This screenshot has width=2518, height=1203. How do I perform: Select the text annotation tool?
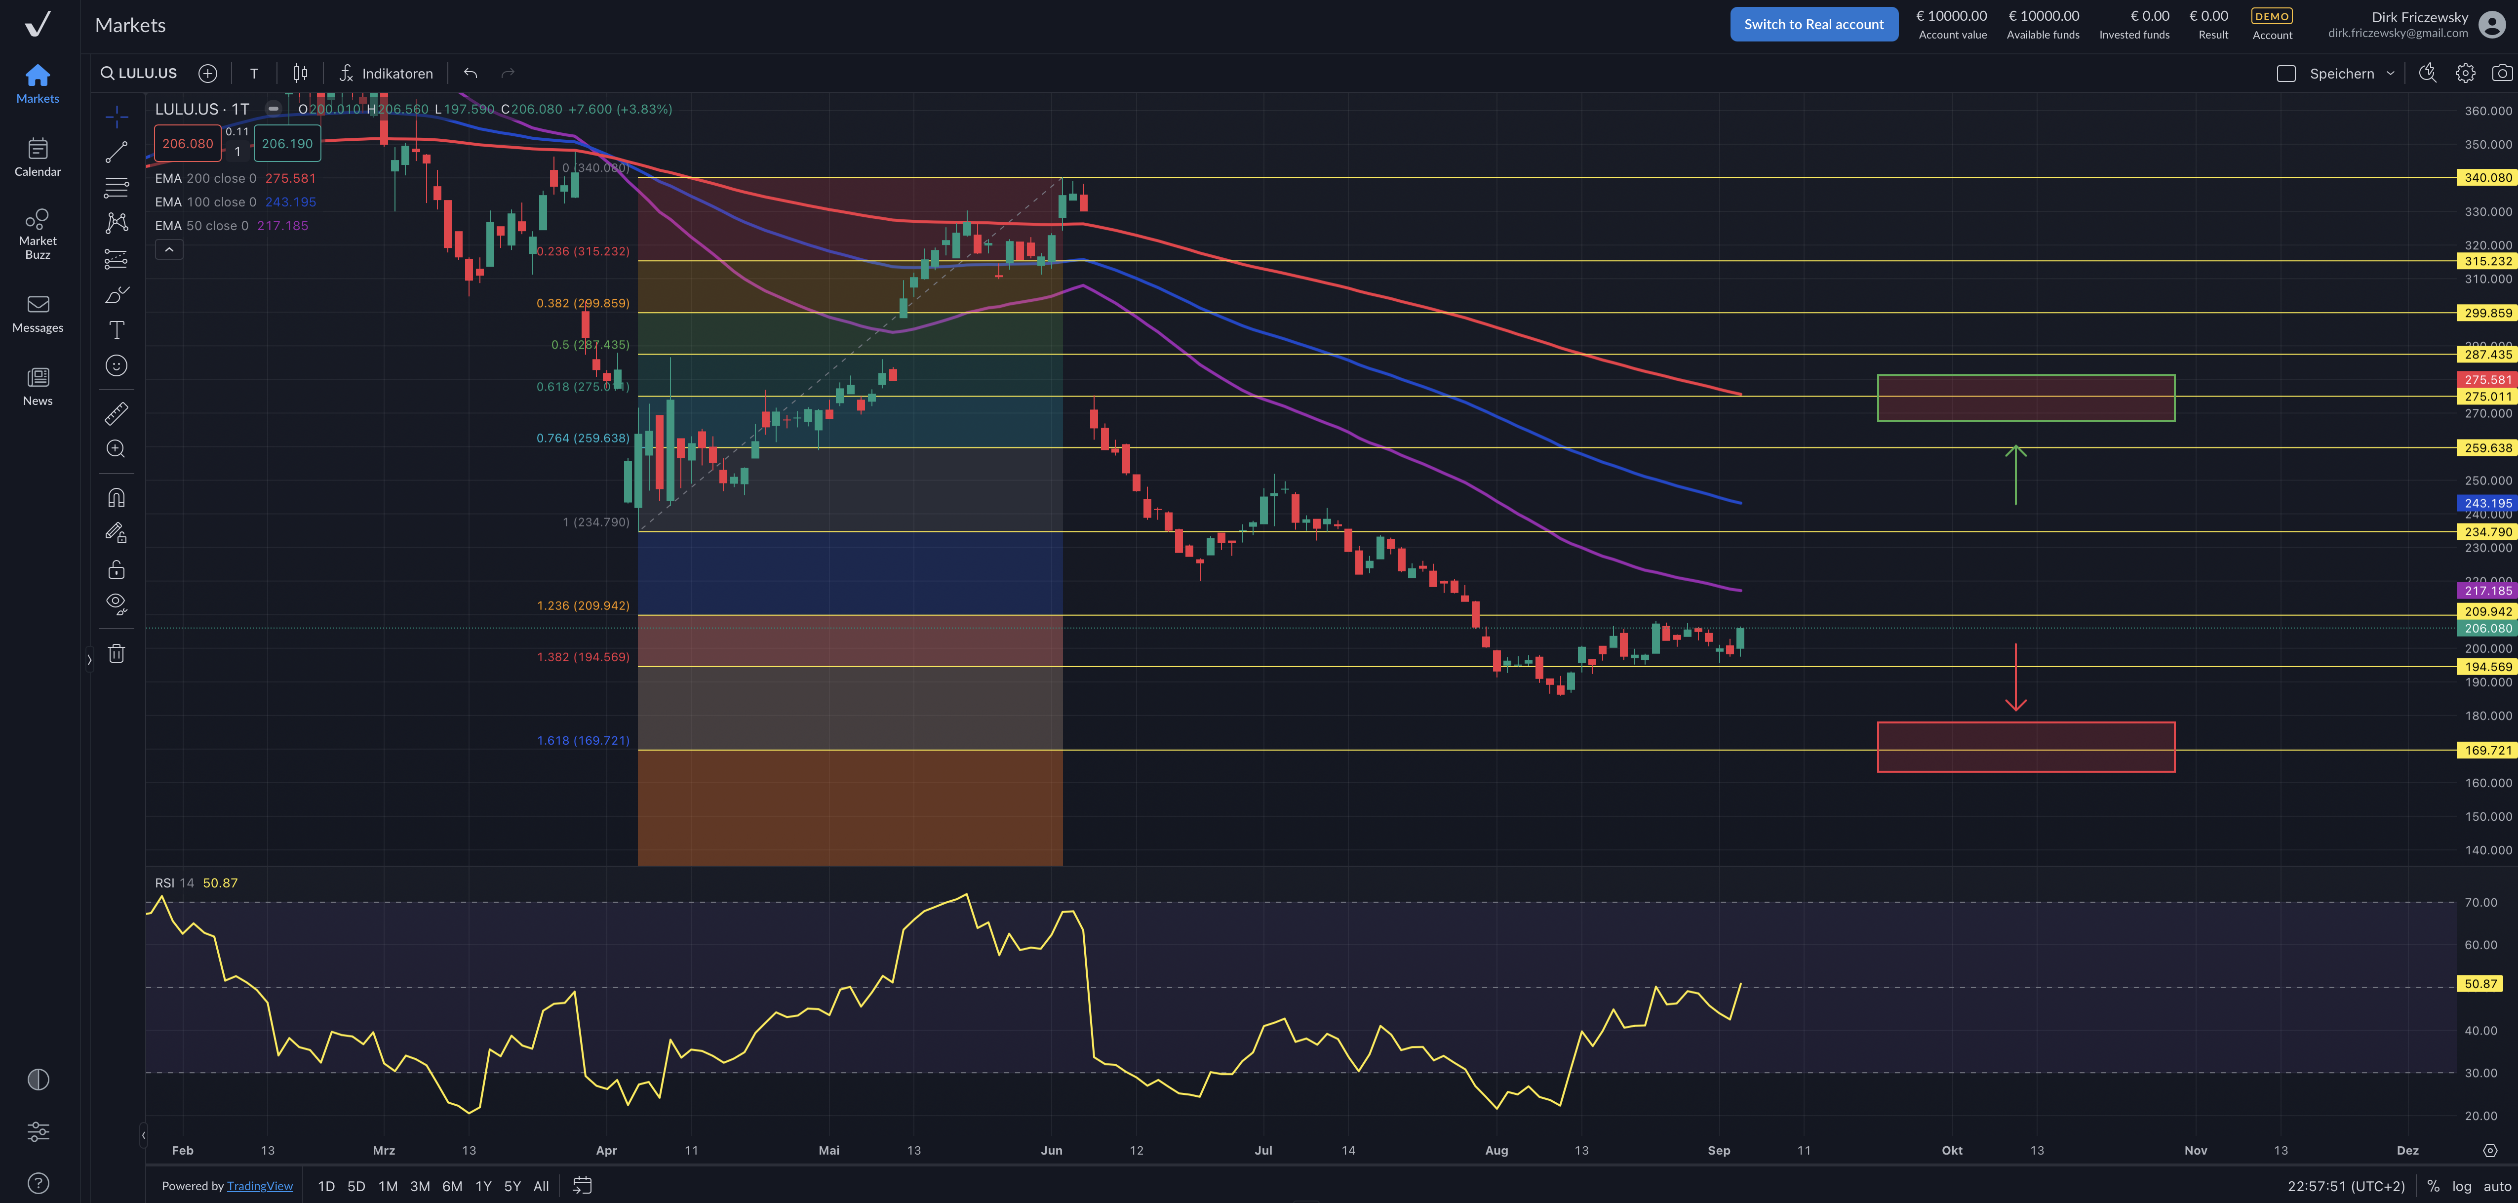116,330
